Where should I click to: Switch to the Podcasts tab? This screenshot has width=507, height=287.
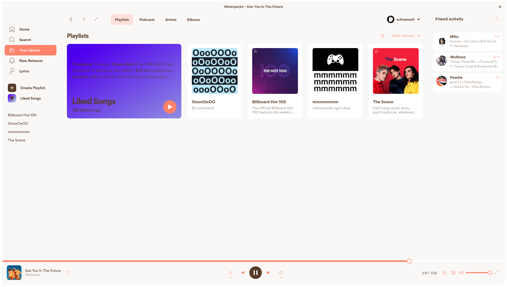pos(147,20)
